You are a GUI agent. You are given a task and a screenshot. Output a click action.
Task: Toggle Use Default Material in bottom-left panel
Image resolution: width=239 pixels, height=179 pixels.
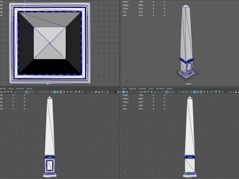pos(57,92)
